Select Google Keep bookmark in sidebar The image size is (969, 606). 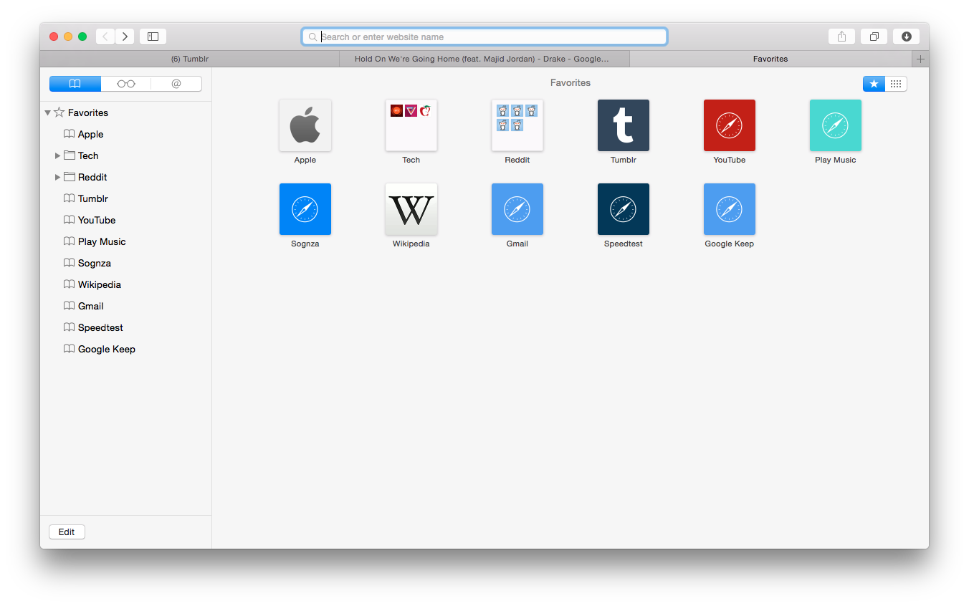[125, 349]
